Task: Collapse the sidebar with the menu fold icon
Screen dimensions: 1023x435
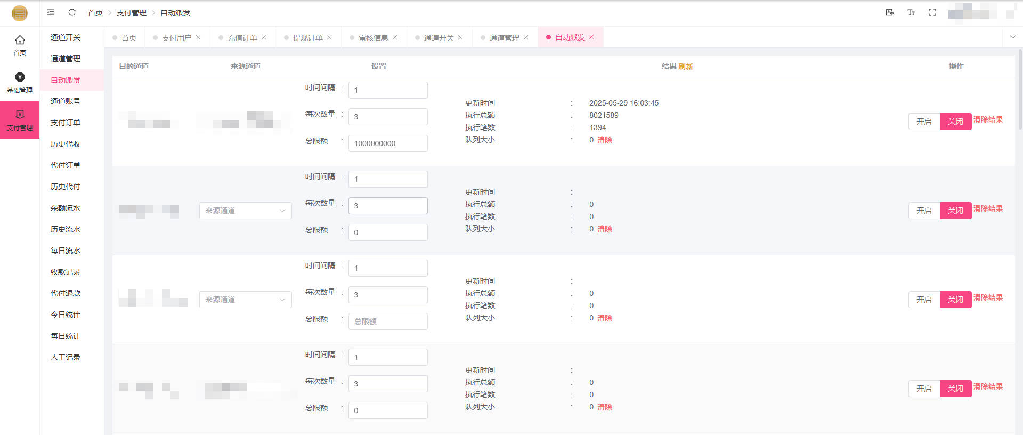Action: pyautogui.click(x=51, y=12)
